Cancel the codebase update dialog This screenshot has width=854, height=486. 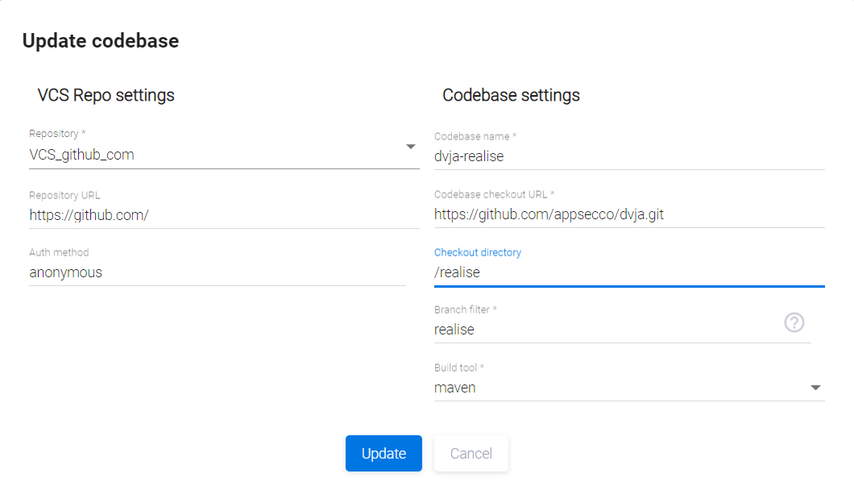point(471,453)
